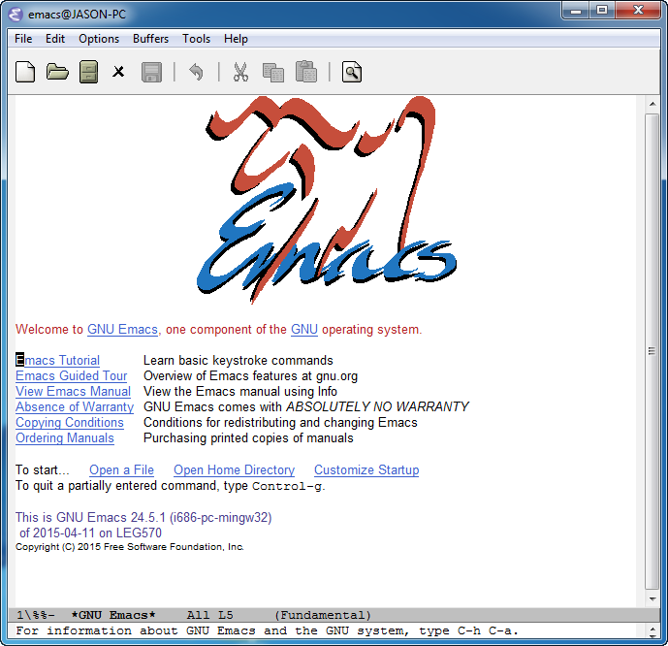Click the View Emacs Manual link
668x646 pixels.
[73, 391]
